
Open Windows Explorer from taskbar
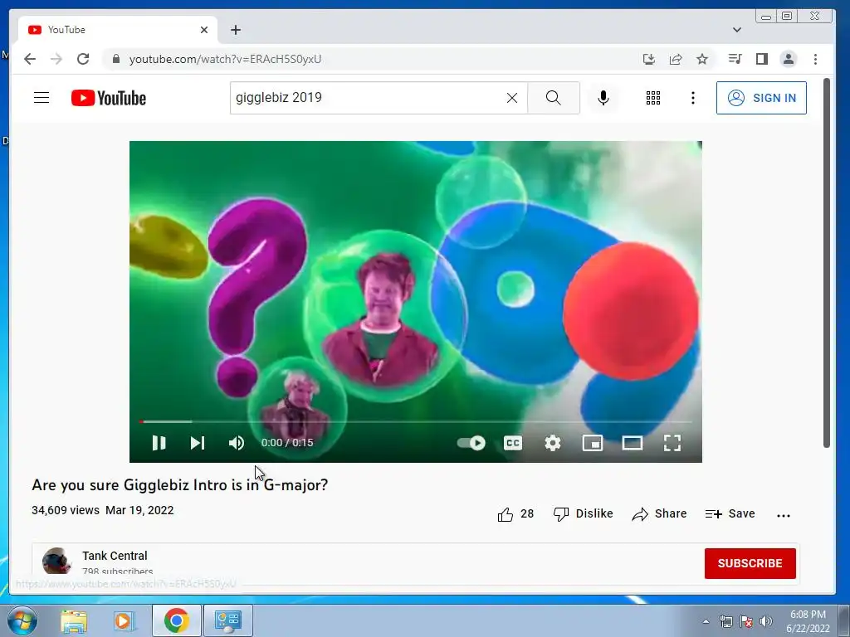(x=74, y=620)
